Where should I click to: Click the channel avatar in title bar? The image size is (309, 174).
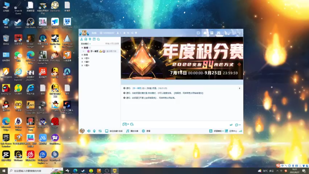pos(84,33)
